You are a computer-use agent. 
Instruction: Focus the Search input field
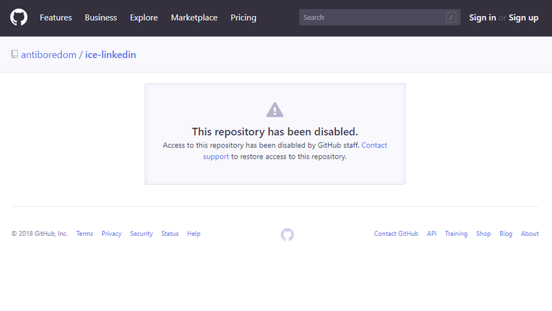point(379,17)
